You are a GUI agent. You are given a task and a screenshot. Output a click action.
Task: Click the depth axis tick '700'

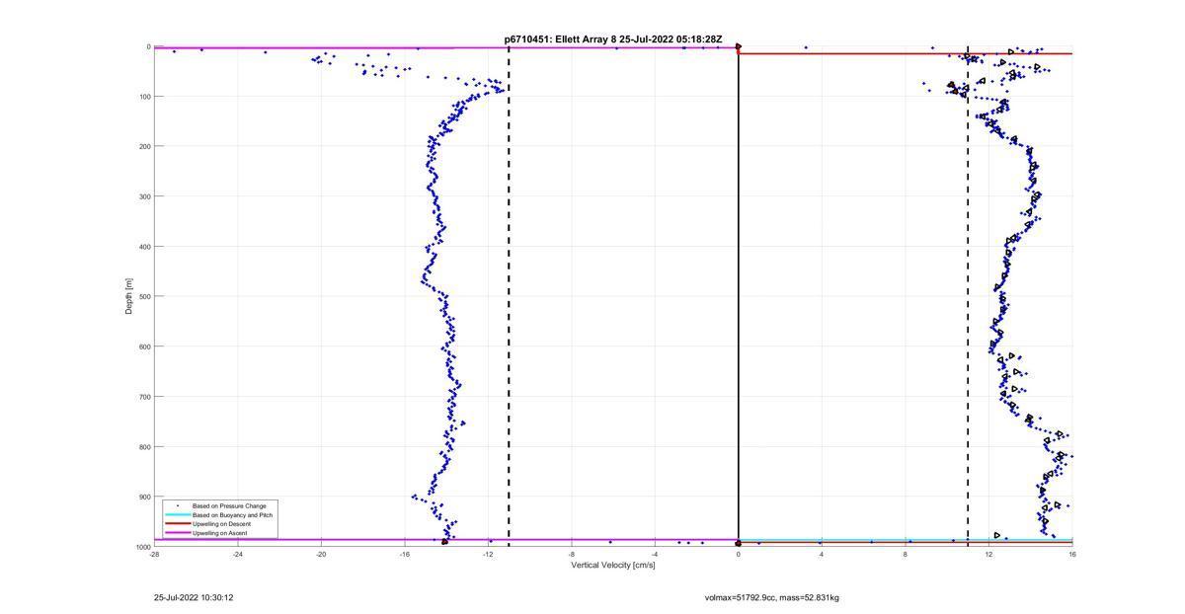point(144,397)
